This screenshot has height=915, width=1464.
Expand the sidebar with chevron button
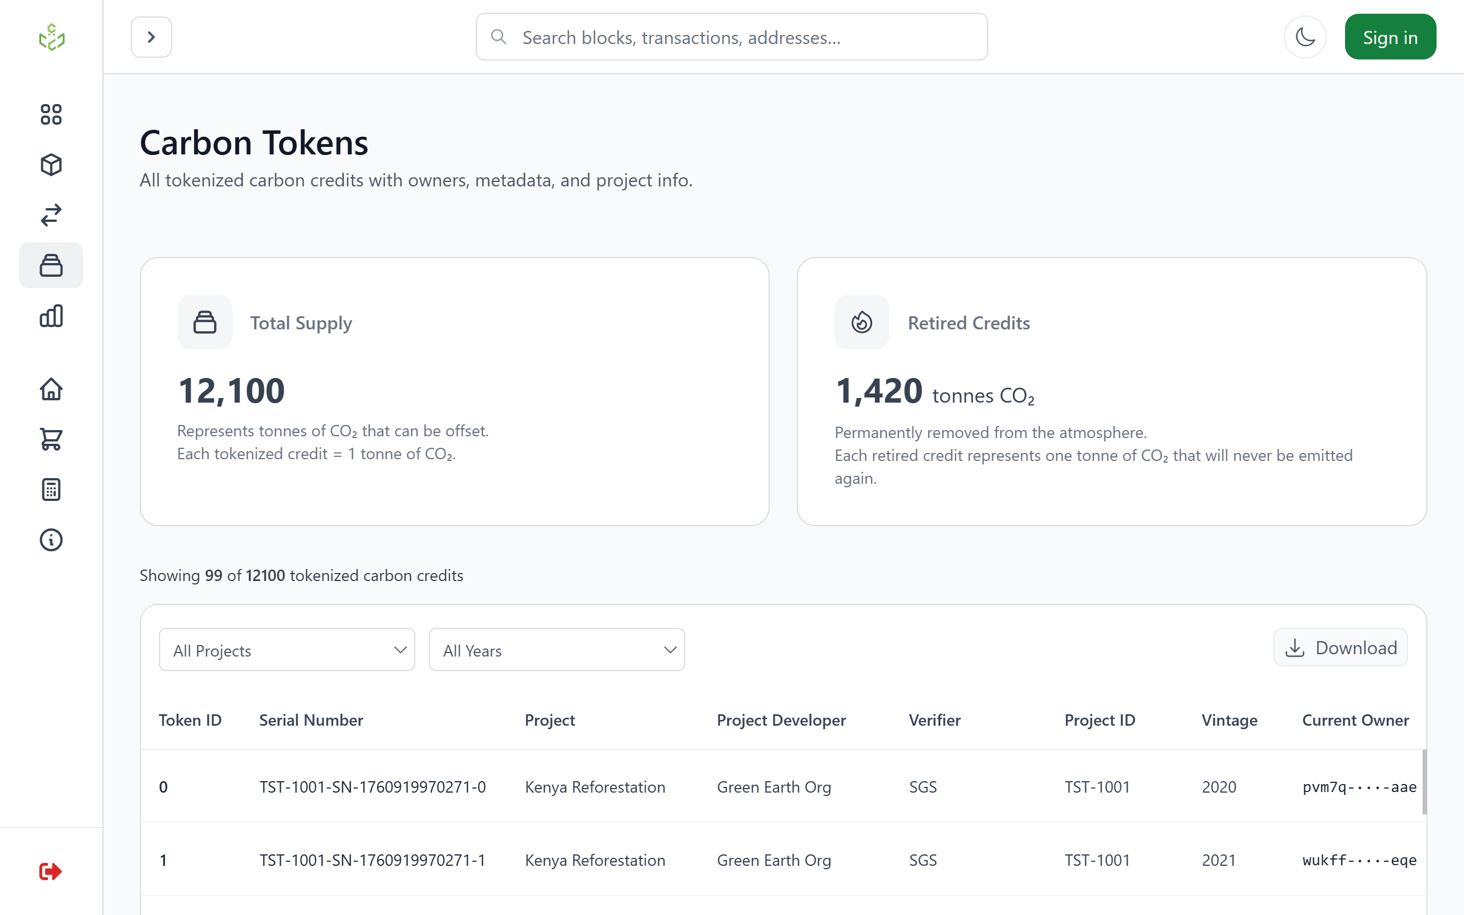151,37
